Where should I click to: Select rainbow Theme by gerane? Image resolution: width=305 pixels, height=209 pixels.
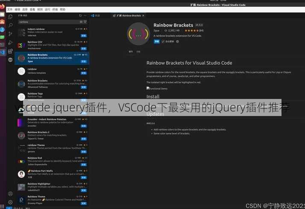coord(52,148)
